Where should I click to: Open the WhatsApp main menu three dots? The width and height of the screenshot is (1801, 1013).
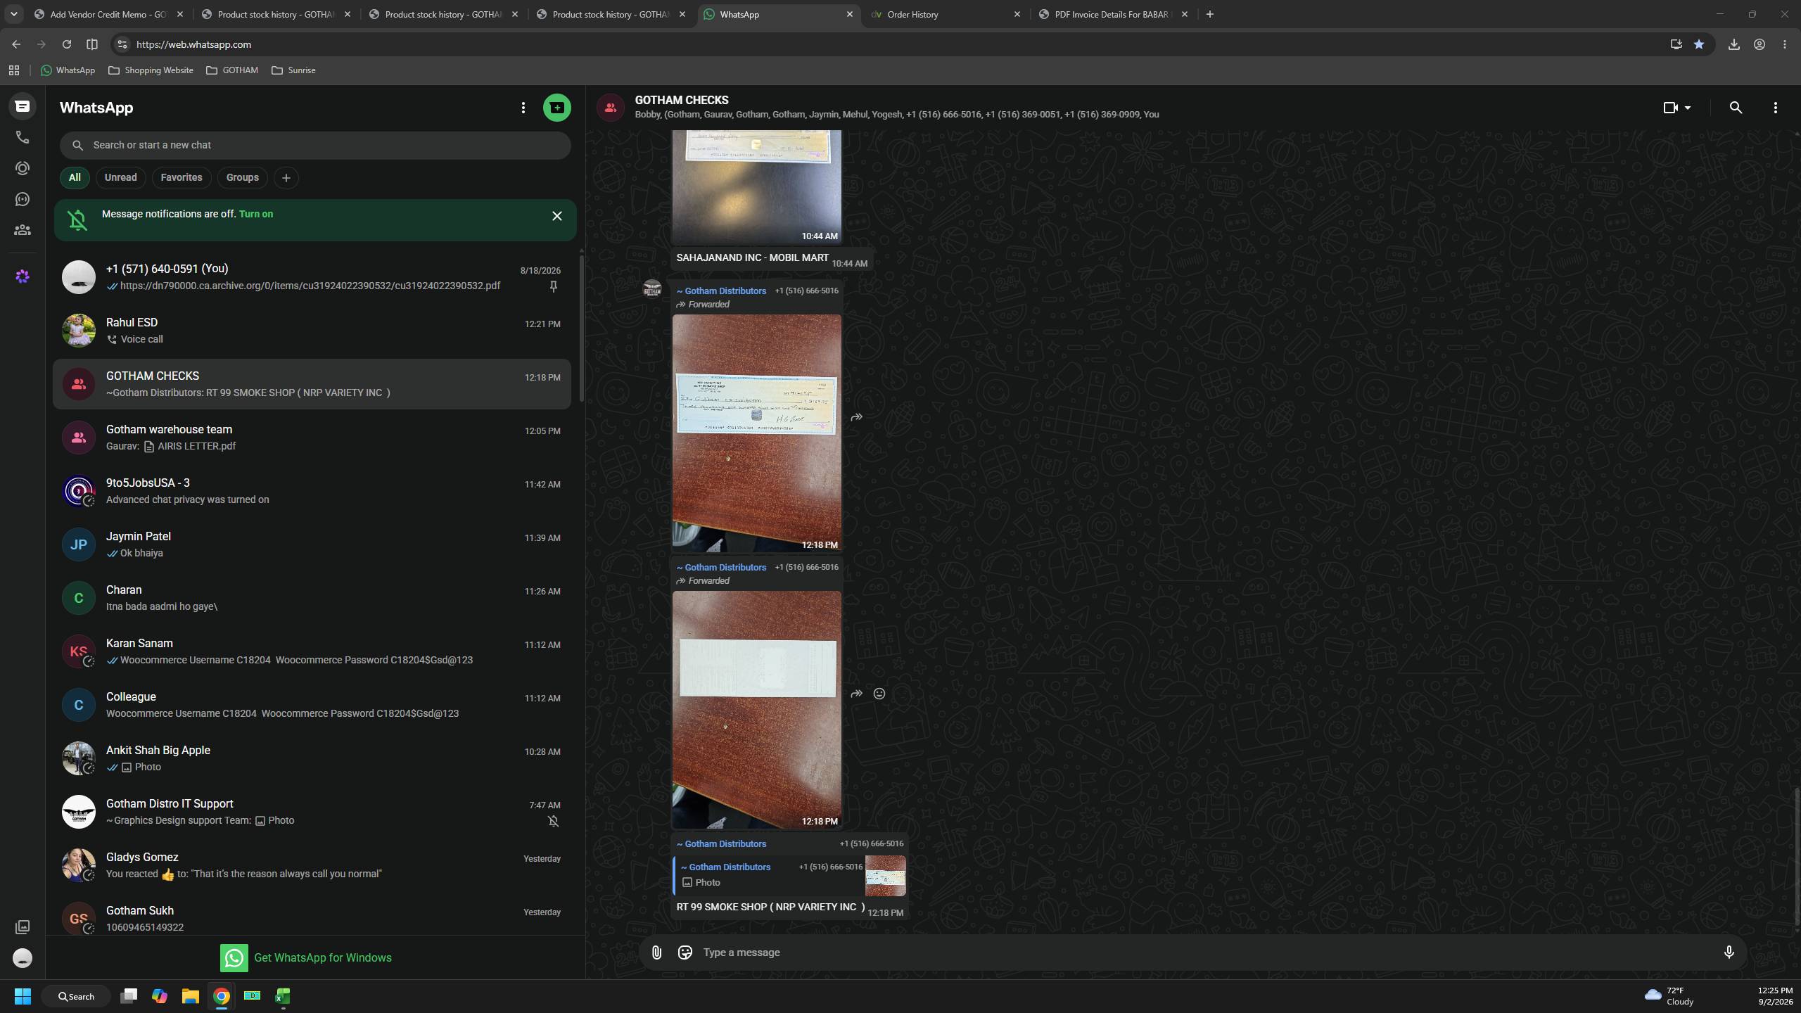[x=523, y=108]
